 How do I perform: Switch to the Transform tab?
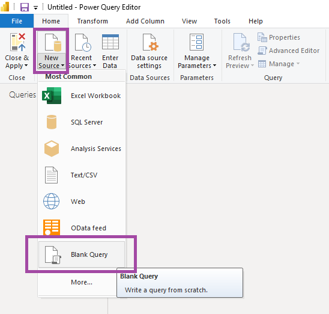[x=92, y=21]
